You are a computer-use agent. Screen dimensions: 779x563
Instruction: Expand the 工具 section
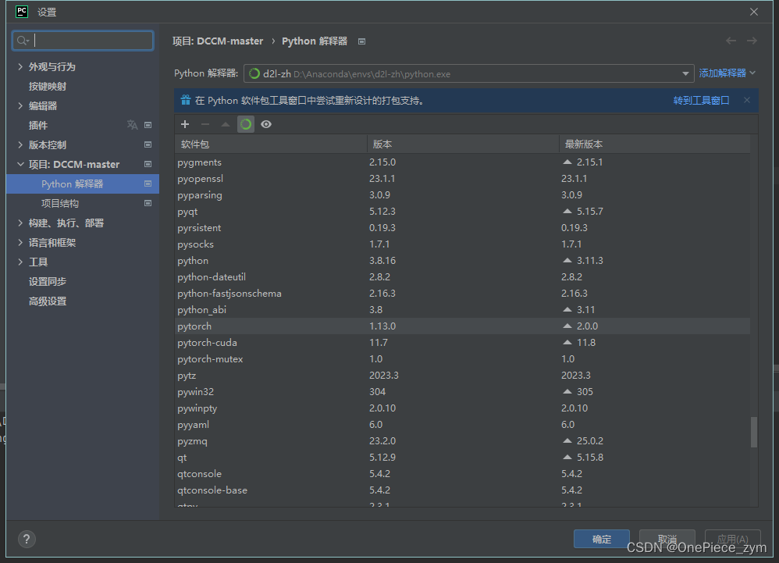[20, 262]
